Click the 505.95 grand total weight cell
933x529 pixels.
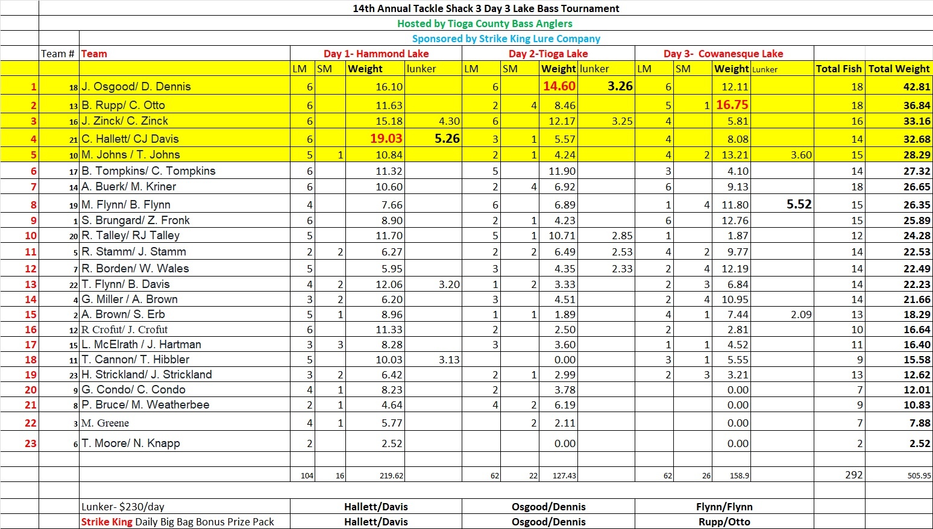coord(919,475)
